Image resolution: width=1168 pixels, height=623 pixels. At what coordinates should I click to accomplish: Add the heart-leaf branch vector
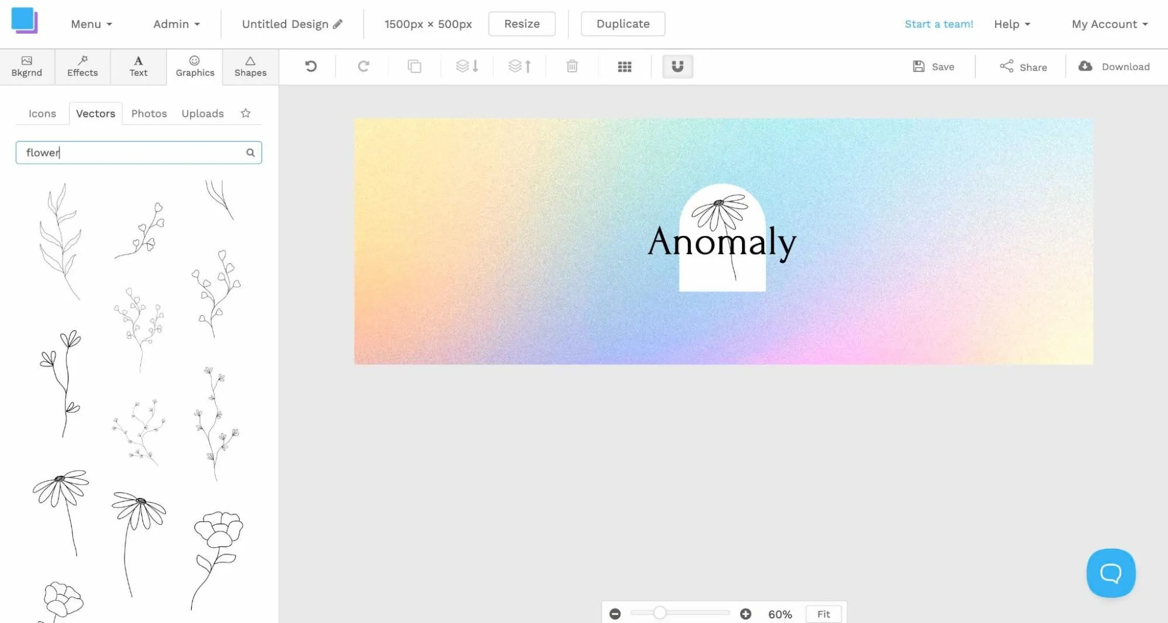point(216,294)
